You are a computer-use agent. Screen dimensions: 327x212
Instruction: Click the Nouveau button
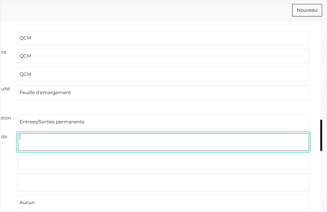coord(307,10)
